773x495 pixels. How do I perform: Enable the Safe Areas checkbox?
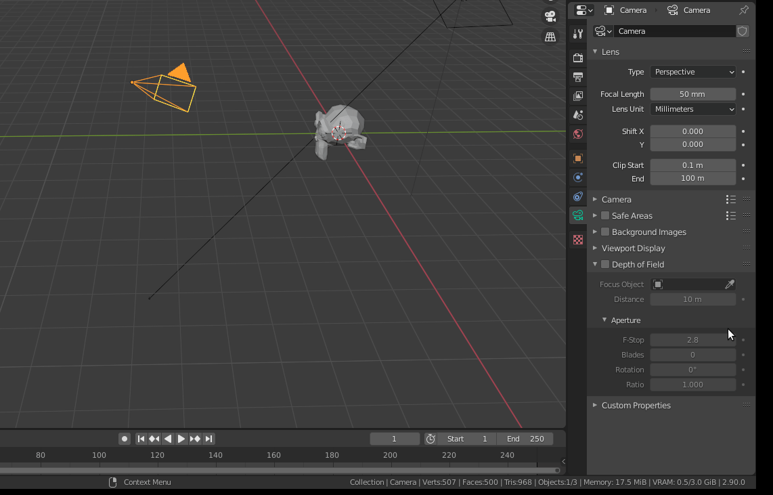604,215
